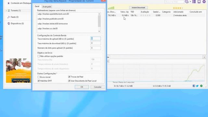Switch to the Avançado tab

[47, 6]
